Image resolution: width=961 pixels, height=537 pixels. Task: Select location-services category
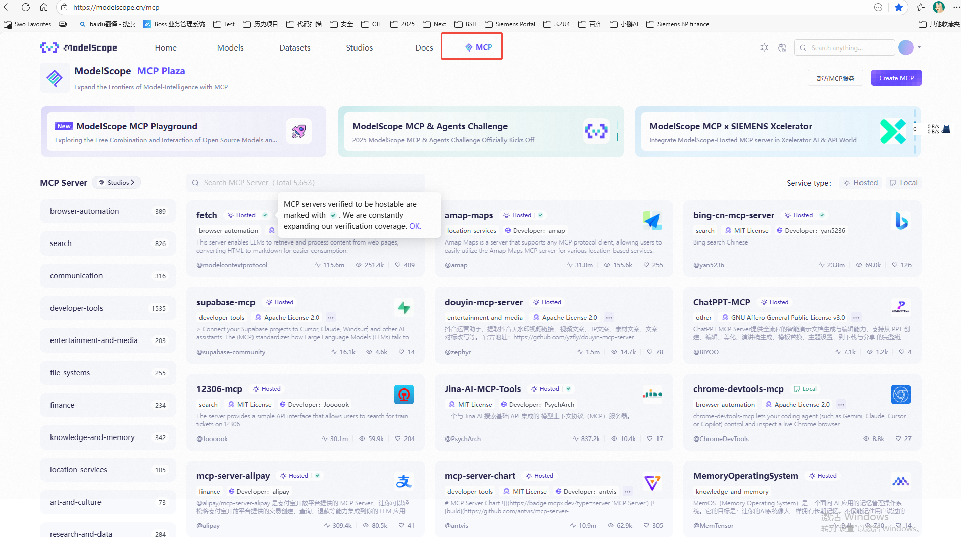pyautogui.click(x=108, y=470)
